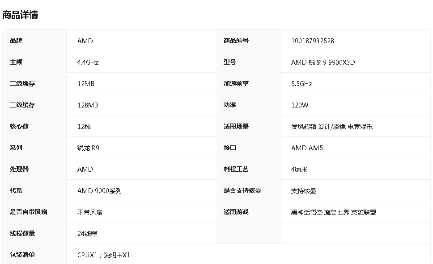Select the 24线程 thread count value
This screenshot has height=264, width=433.
pos(87,234)
